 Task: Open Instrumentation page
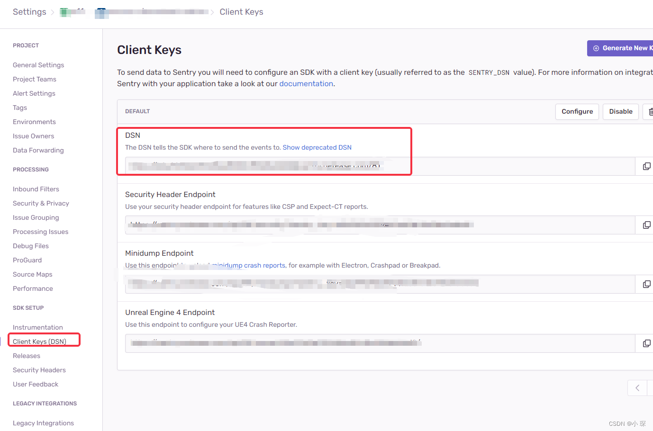[38, 327]
